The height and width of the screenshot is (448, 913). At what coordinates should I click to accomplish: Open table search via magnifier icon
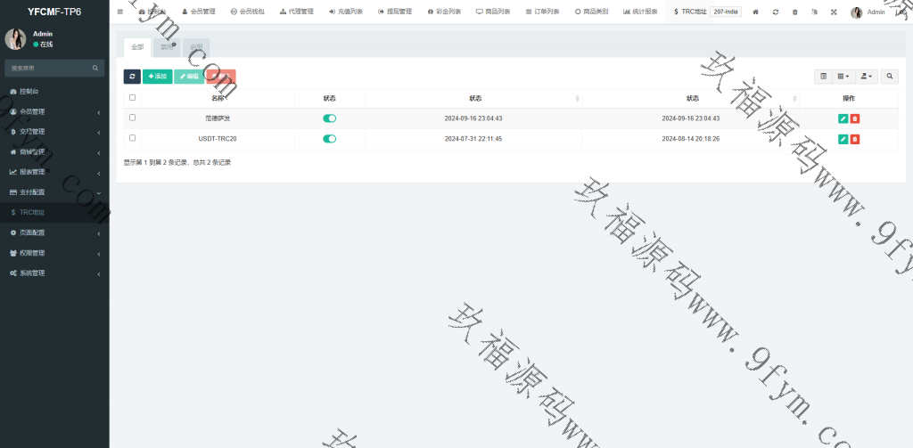click(890, 77)
